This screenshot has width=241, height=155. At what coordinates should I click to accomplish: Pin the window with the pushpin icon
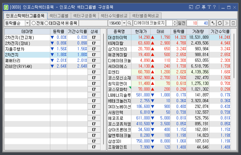tap(204, 7)
